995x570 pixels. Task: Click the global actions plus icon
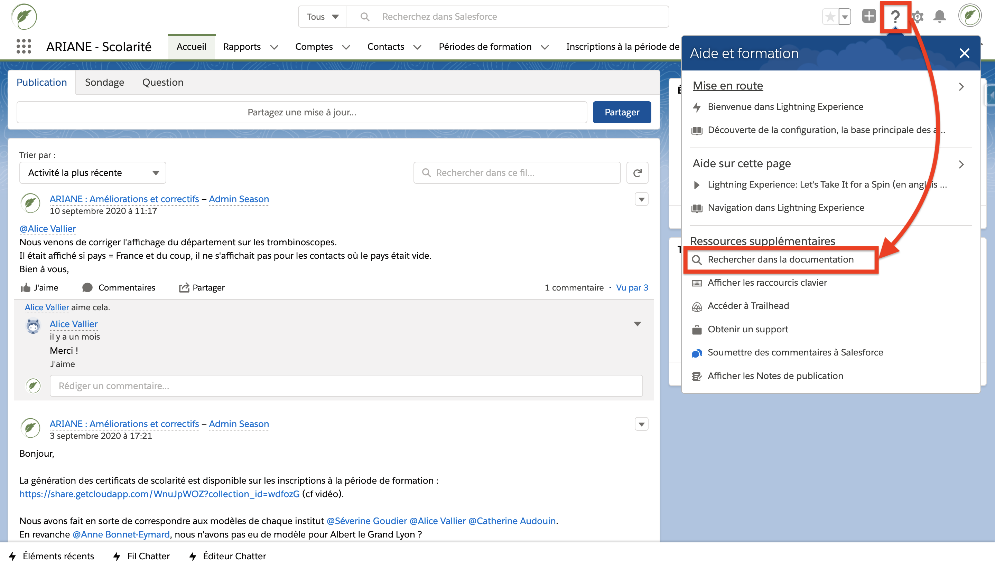(x=868, y=17)
